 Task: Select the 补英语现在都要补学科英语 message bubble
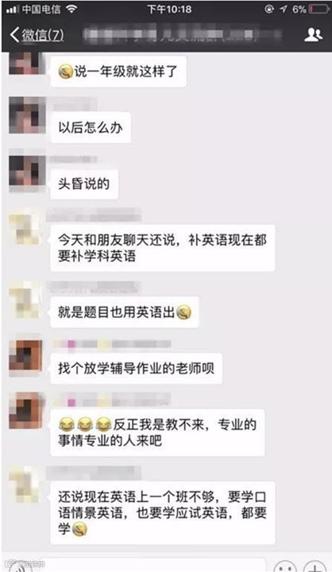pyautogui.click(x=162, y=248)
